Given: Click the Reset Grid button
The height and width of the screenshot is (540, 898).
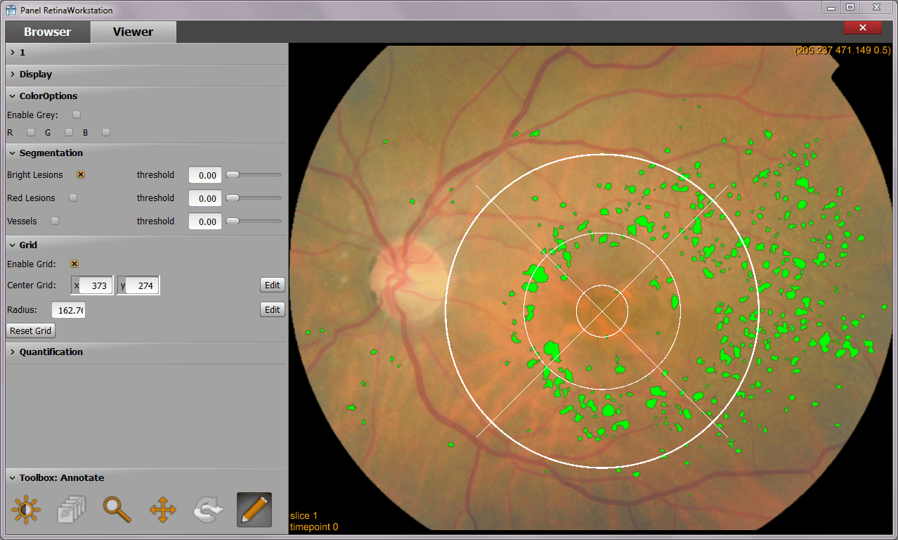Looking at the screenshot, I should coord(30,331).
